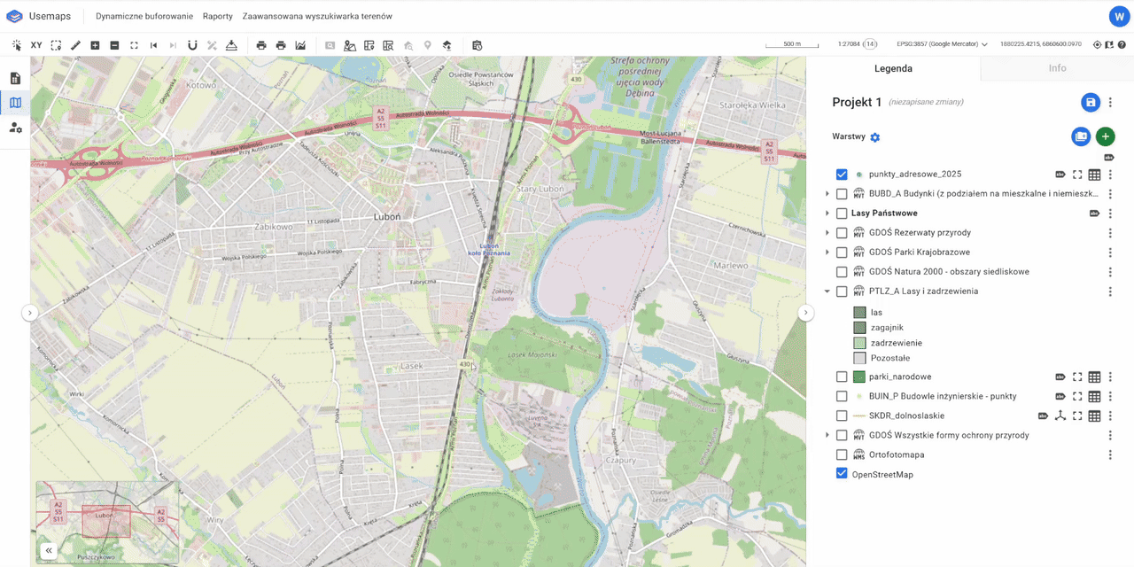Image resolution: width=1134 pixels, height=567 pixels.
Task: Open attribute table for punkty_adresowe_2025
Action: (x=1094, y=175)
